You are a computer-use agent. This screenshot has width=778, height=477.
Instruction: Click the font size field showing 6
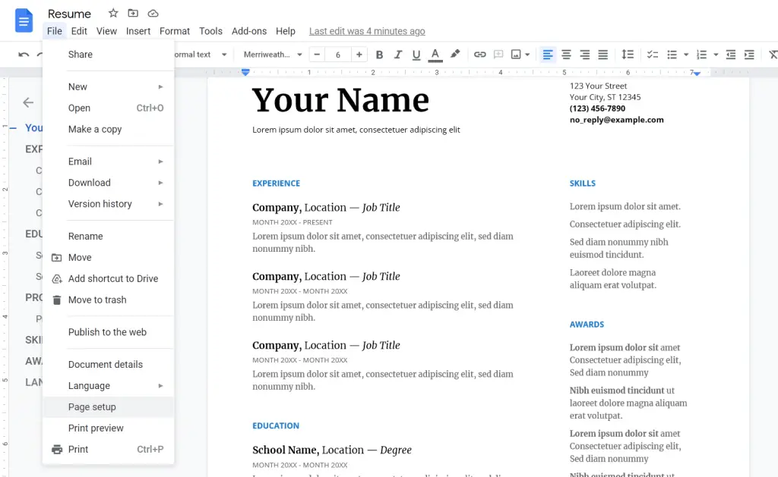click(x=338, y=55)
